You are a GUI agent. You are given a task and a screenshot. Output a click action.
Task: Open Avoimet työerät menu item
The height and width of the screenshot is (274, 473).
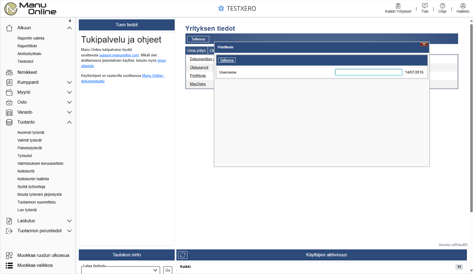click(31, 132)
